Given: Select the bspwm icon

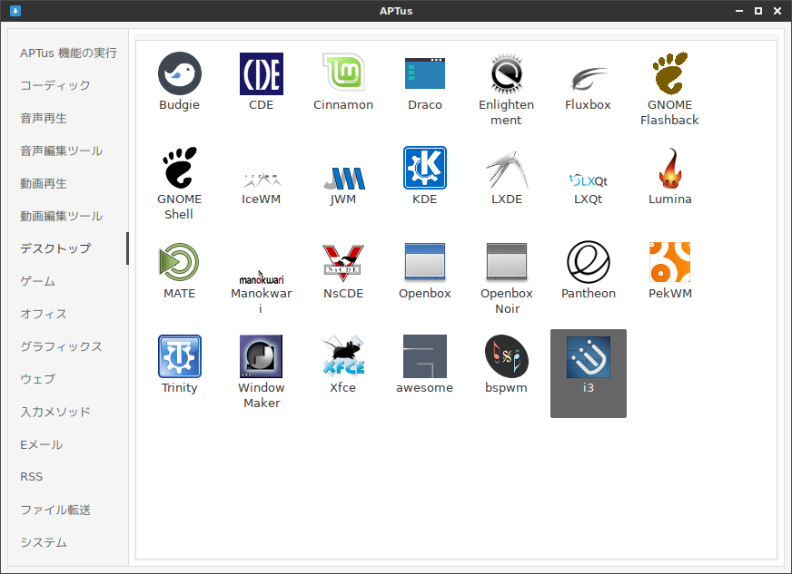Looking at the screenshot, I should pyautogui.click(x=506, y=356).
